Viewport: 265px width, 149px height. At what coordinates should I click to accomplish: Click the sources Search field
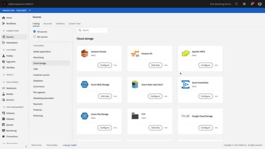92,30
